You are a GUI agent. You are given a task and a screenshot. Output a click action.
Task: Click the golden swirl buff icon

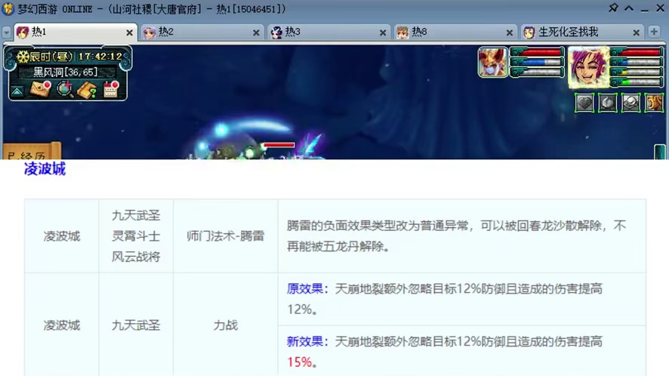654,103
